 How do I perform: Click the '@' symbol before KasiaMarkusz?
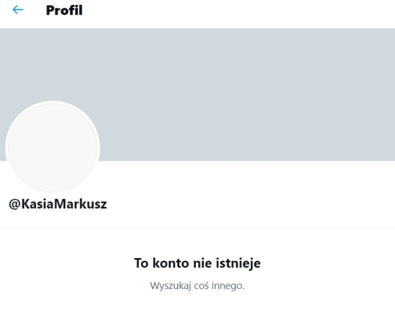click(15, 204)
